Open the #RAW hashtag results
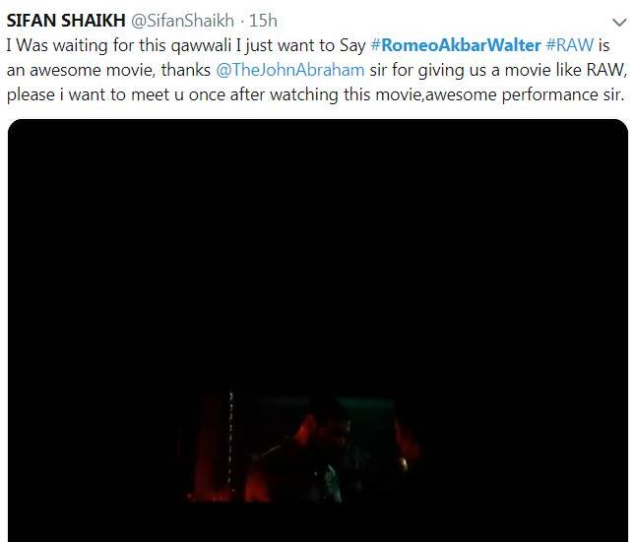This screenshot has width=635, height=542. click(x=570, y=45)
